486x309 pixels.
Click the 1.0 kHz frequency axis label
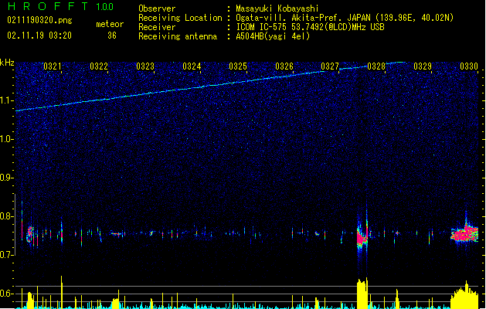pyautogui.click(x=7, y=139)
